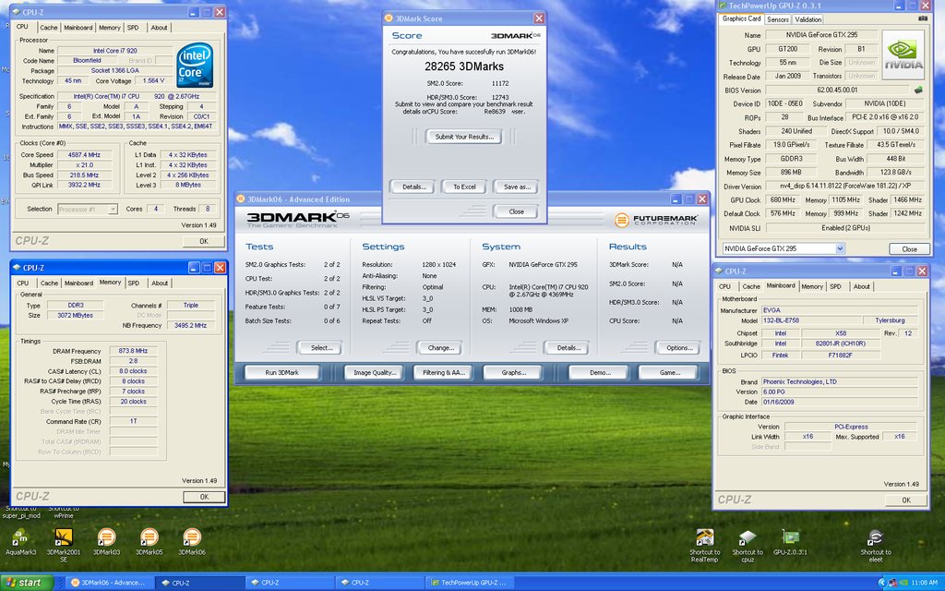Open the GPU selector dropdown in GPU-Z

click(840, 248)
